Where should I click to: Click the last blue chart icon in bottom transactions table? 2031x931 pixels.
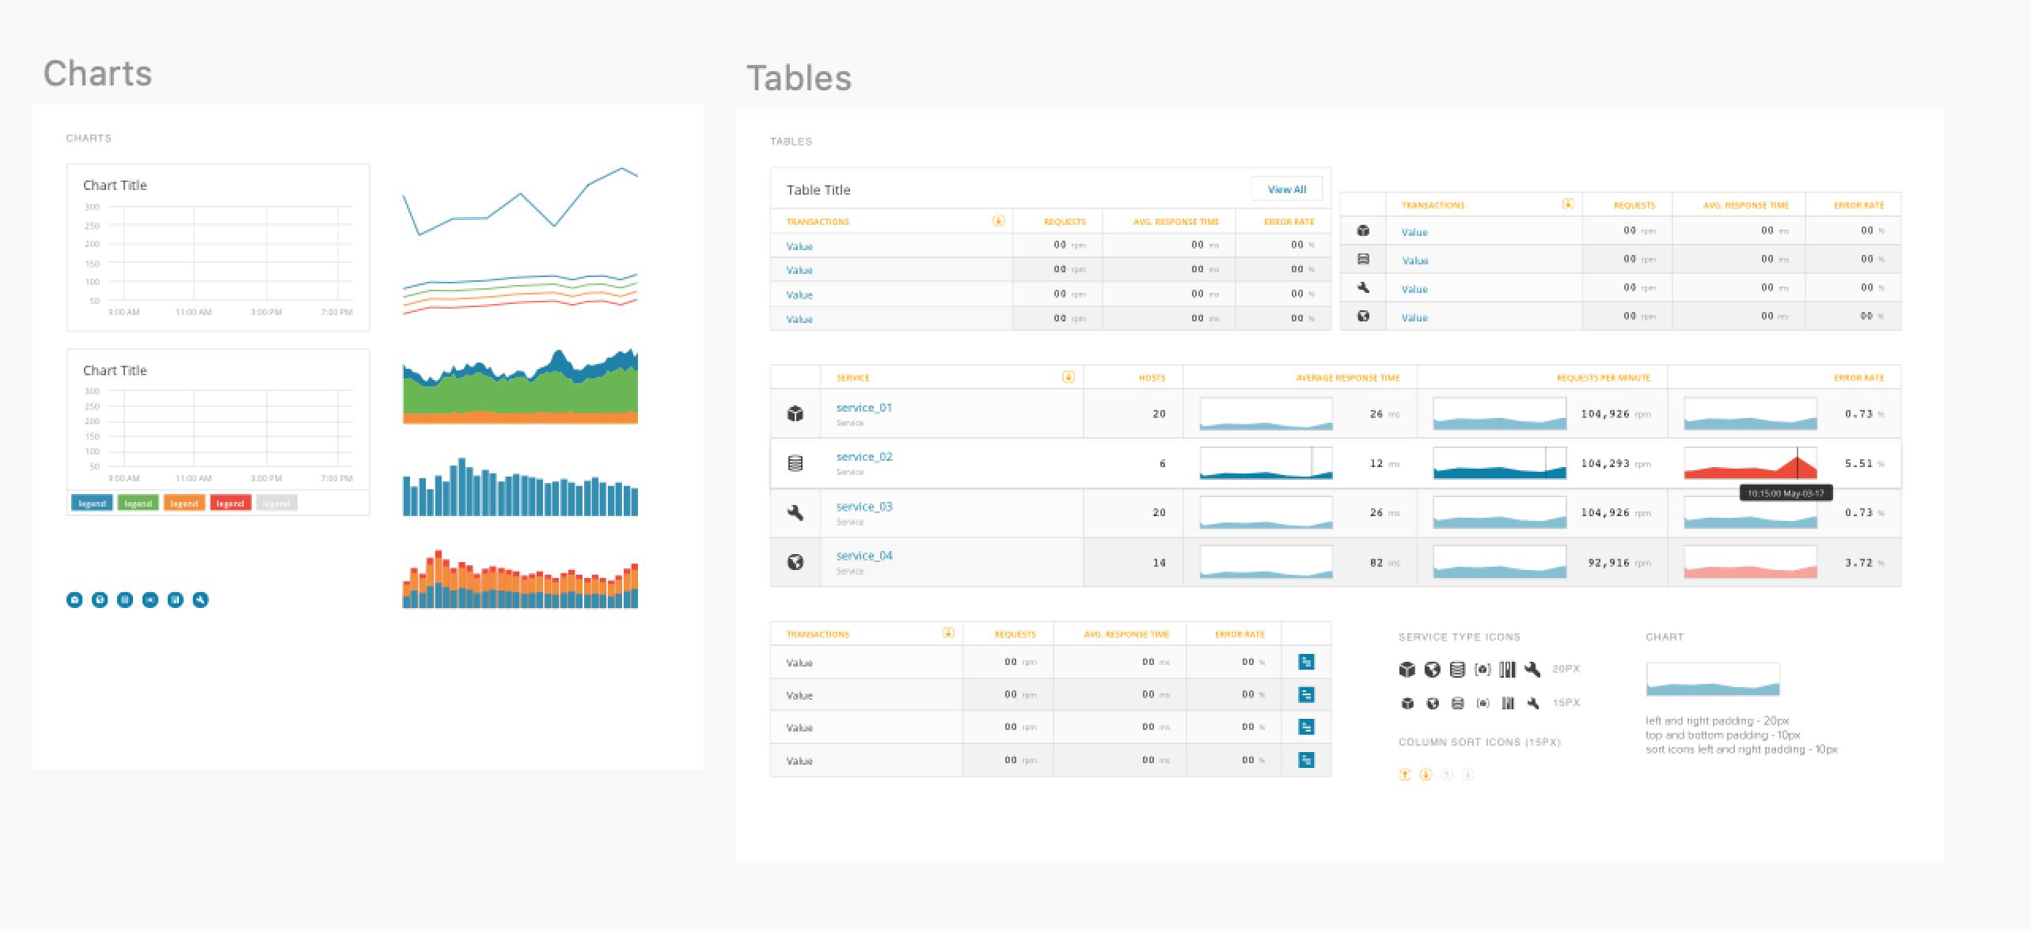1306,760
